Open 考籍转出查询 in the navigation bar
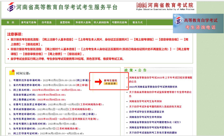 [x=119, y=22]
